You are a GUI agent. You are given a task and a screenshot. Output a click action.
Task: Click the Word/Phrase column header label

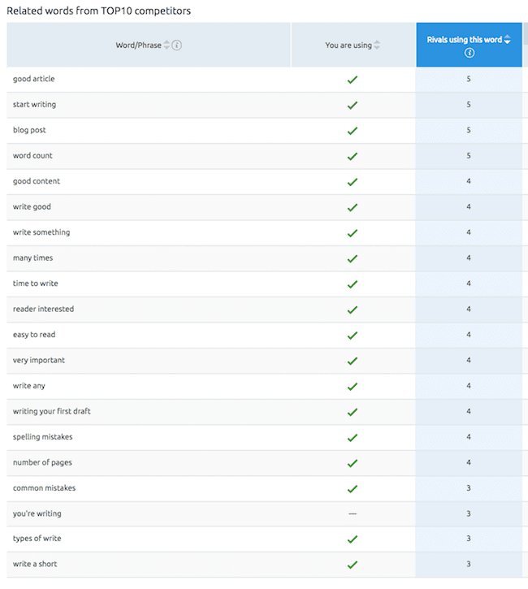coord(138,45)
